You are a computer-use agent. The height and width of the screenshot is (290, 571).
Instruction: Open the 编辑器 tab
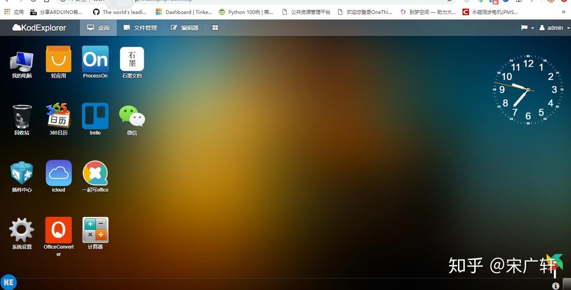[185, 27]
